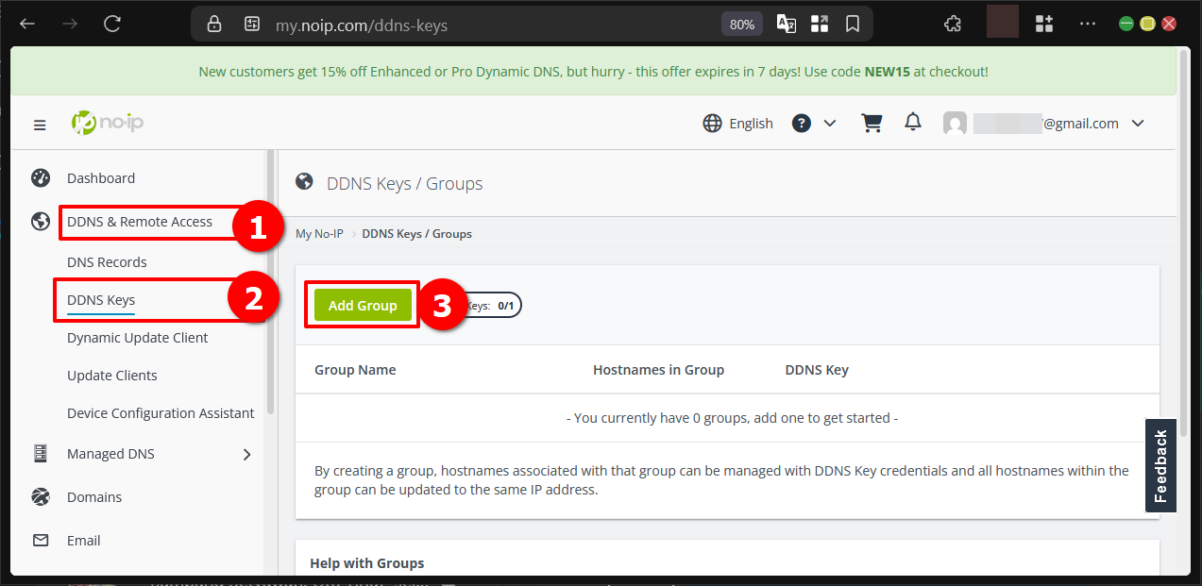Open the help question mark icon
1202x586 pixels.
point(801,123)
